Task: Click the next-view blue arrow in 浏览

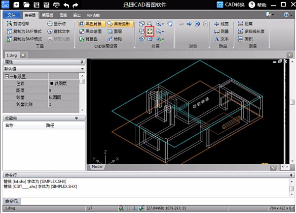Action: pyautogui.click(x=189, y=24)
